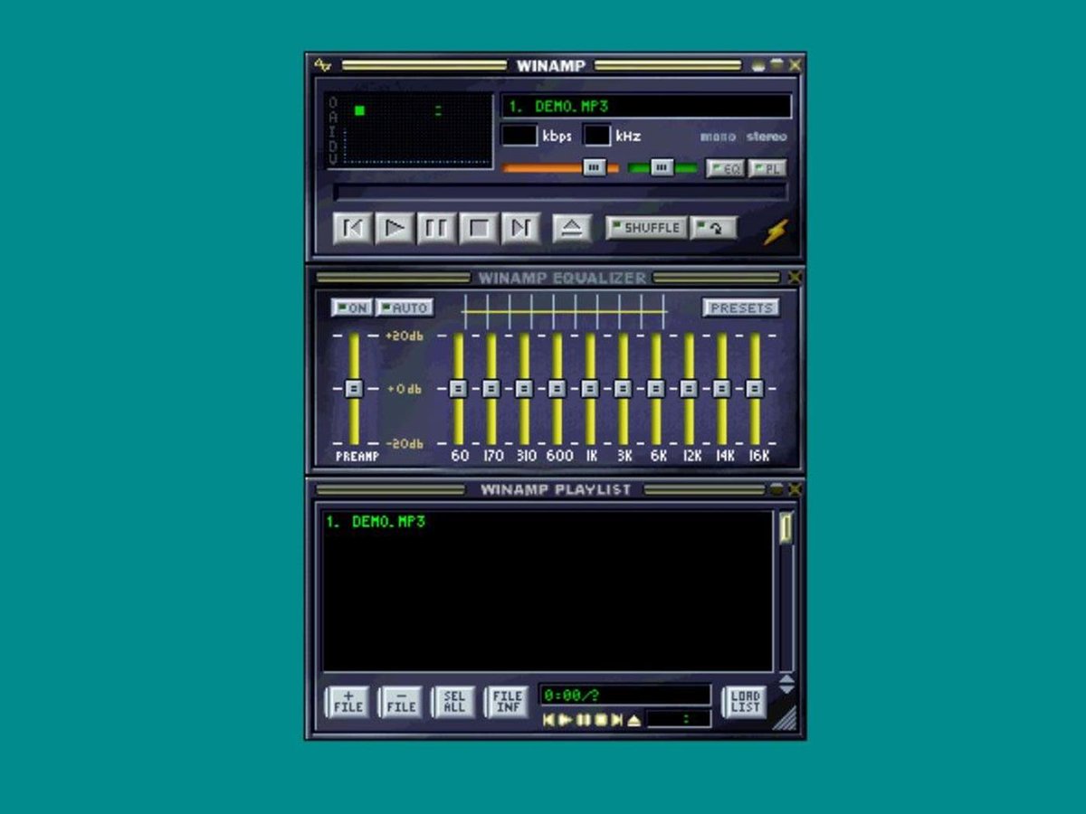Toggle the repeat button
The height and width of the screenshot is (814, 1086).
coord(714,228)
